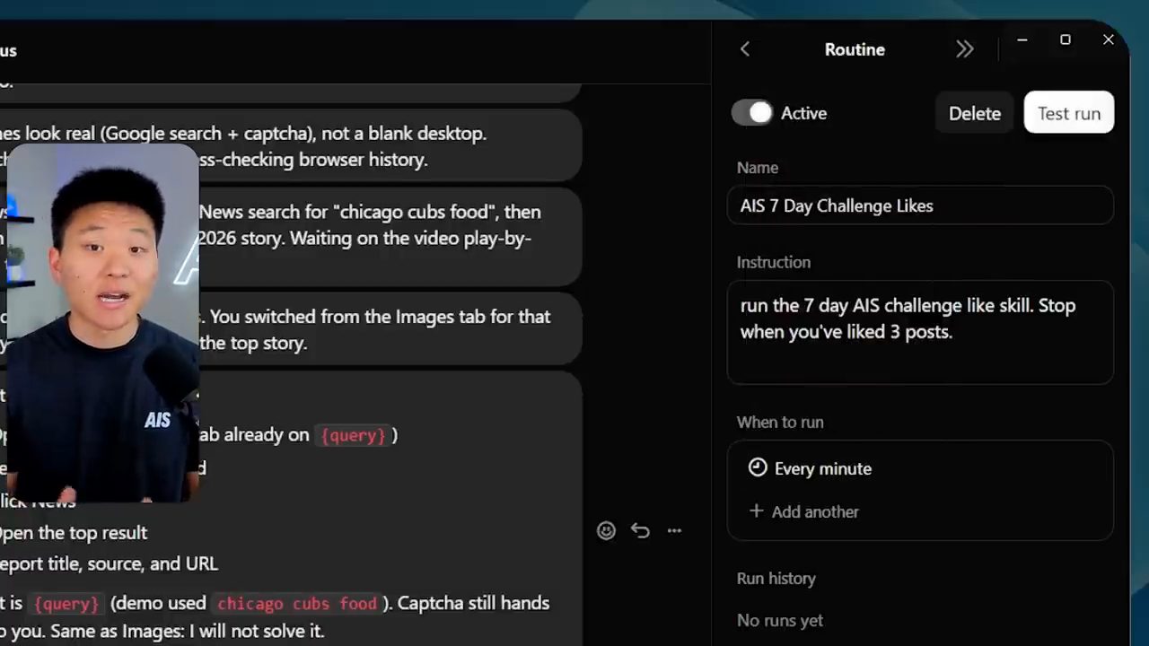Open the three-dot more options menu
This screenshot has width=1149, height=646.
click(x=674, y=530)
